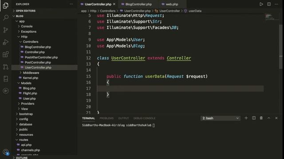This screenshot has height=159, width=284.
Task: Open Kernel.php file
Action: [x=44, y=78]
